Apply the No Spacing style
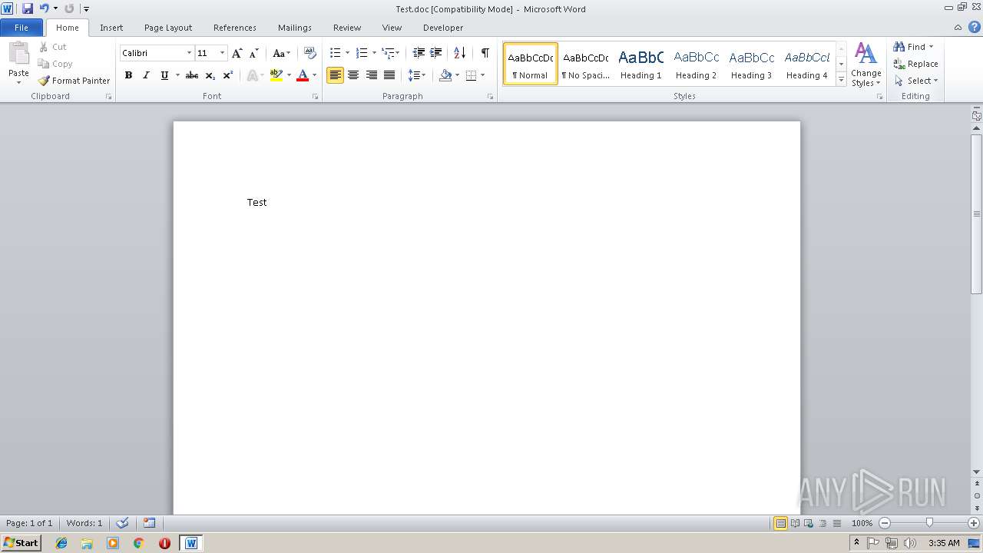This screenshot has height=553, width=983. 585,64
